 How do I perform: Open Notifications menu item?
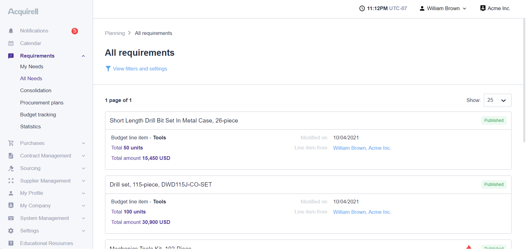pos(34,31)
